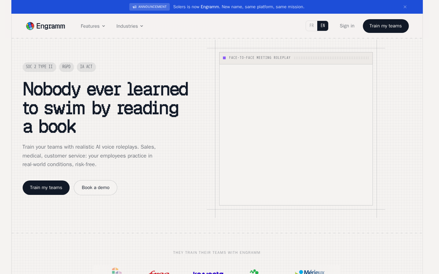Go to homepage via Engramm logo
The height and width of the screenshot is (274, 439).
pyautogui.click(x=46, y=26)
